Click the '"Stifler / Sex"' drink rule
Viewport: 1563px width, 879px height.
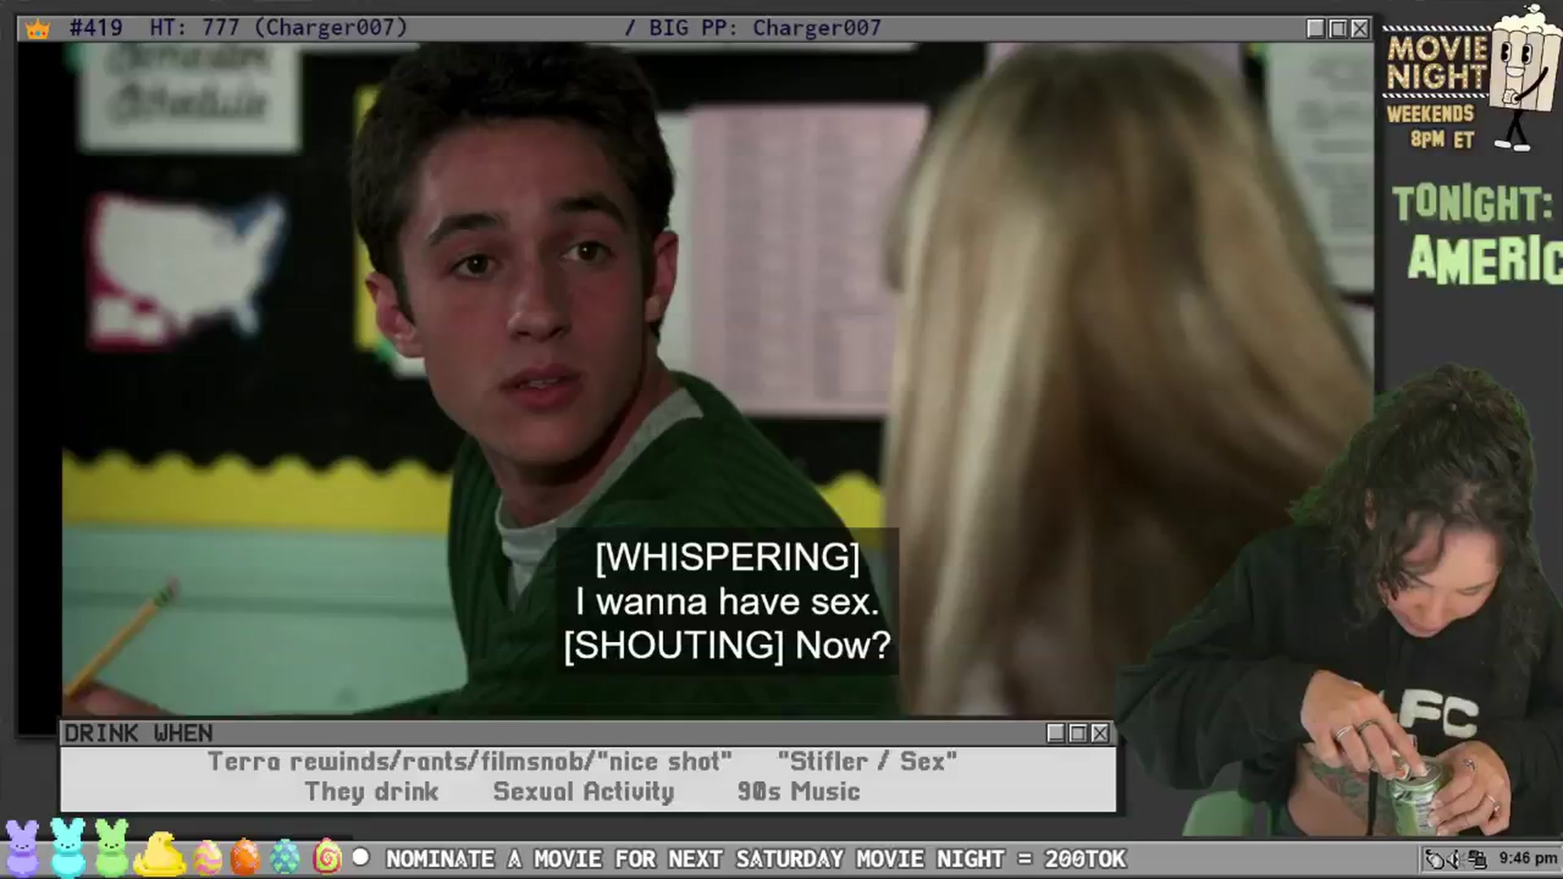coord(867,761)
